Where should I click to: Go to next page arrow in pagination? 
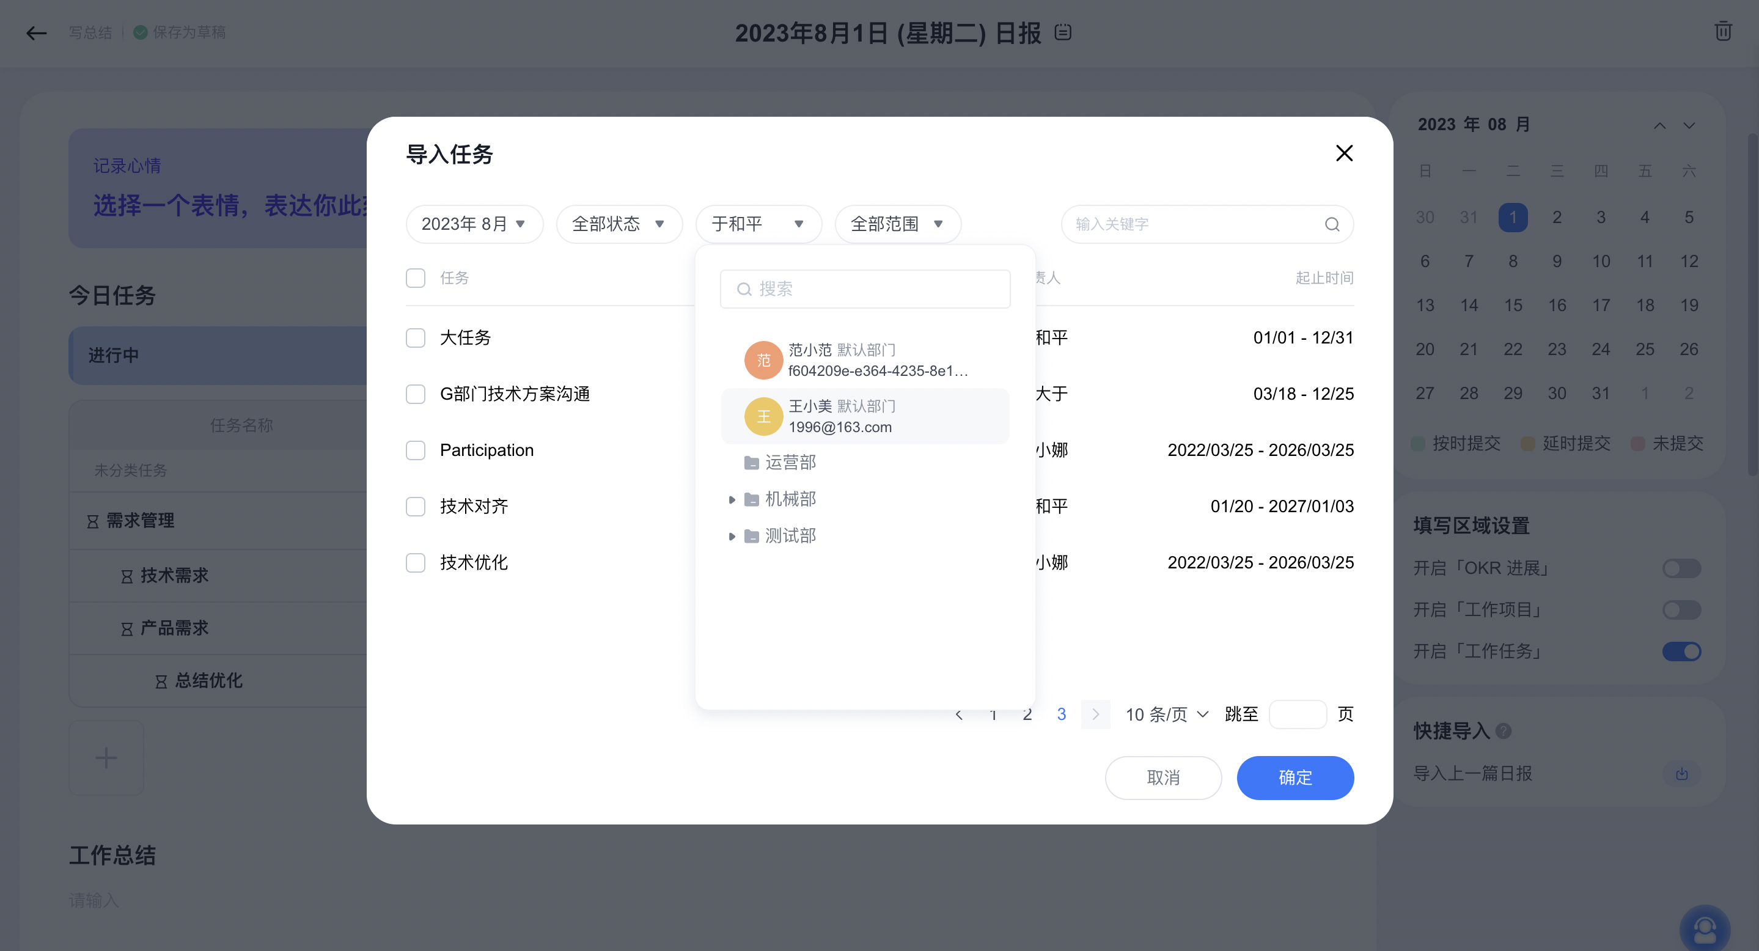point(1095,714)
